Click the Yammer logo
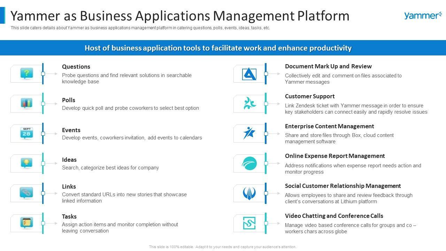446x251 pixels. pos(423,15)
